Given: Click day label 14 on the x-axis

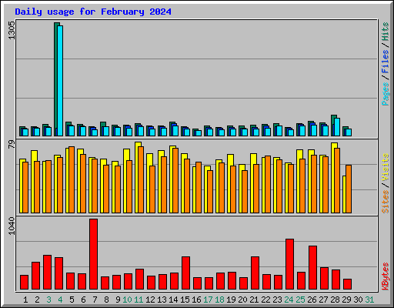Looking at the screenshot, I should coord(173,300).
